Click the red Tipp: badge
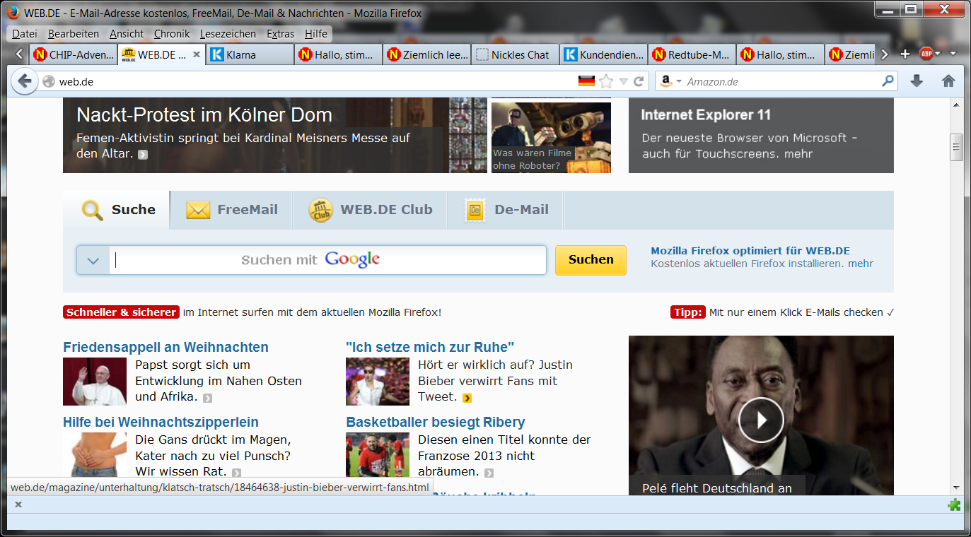Image resolution: width=971 pixels, height=537 pixels. tap(687, 312)
